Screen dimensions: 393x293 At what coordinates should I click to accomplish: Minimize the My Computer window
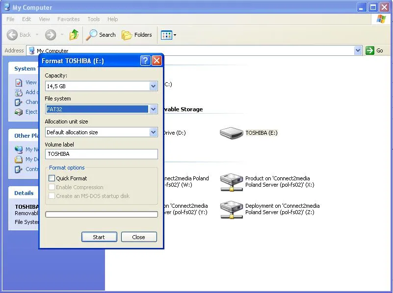361,7
